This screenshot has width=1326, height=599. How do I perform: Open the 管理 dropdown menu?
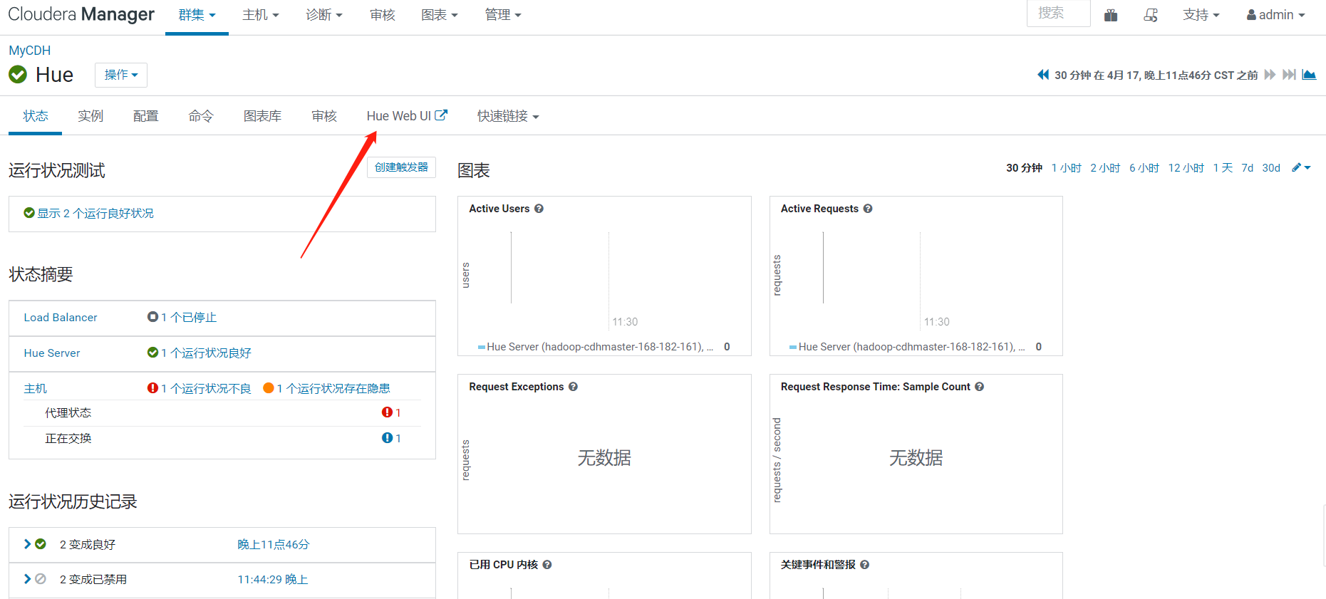pyautogui.click(x=502, y=15)
